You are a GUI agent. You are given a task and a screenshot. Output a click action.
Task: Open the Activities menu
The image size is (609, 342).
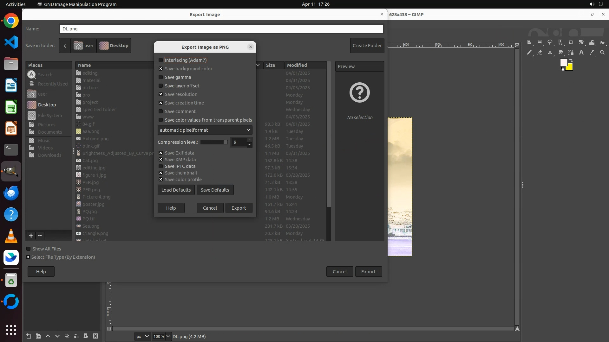(16, 4)
